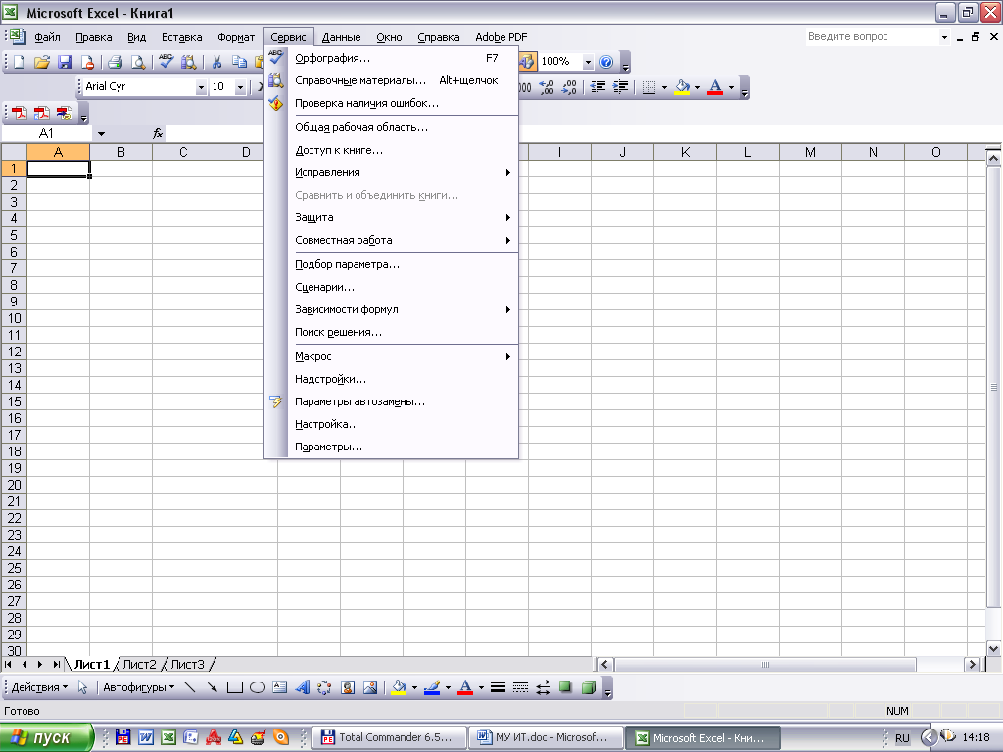Choose Поиск решения... menu entry
This screenshot has height=752, width=1003.
pyautogui.click(x=403, y=333)
